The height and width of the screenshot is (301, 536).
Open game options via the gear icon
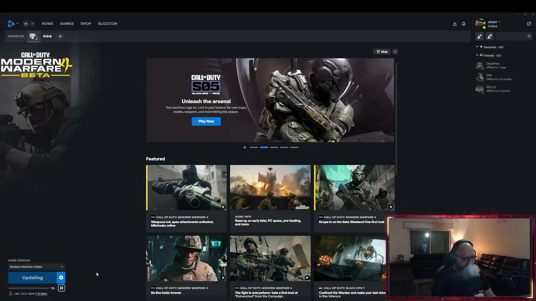tap(61, 278)
